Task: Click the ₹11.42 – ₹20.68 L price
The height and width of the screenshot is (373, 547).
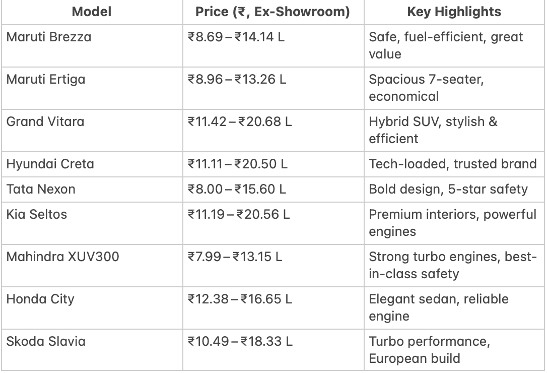Action: [240, 121]
